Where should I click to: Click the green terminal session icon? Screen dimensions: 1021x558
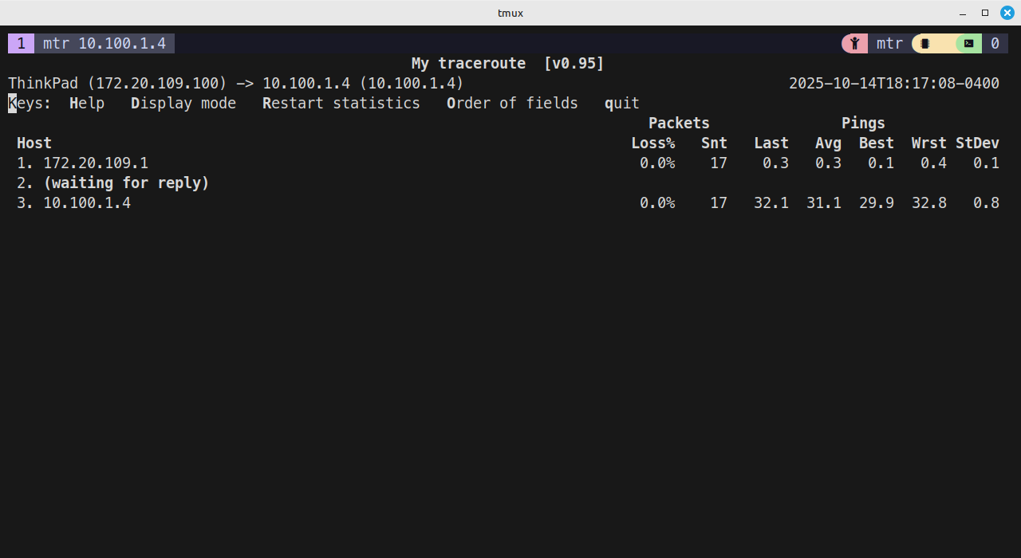pyautogui.click(x=968, y=44)
